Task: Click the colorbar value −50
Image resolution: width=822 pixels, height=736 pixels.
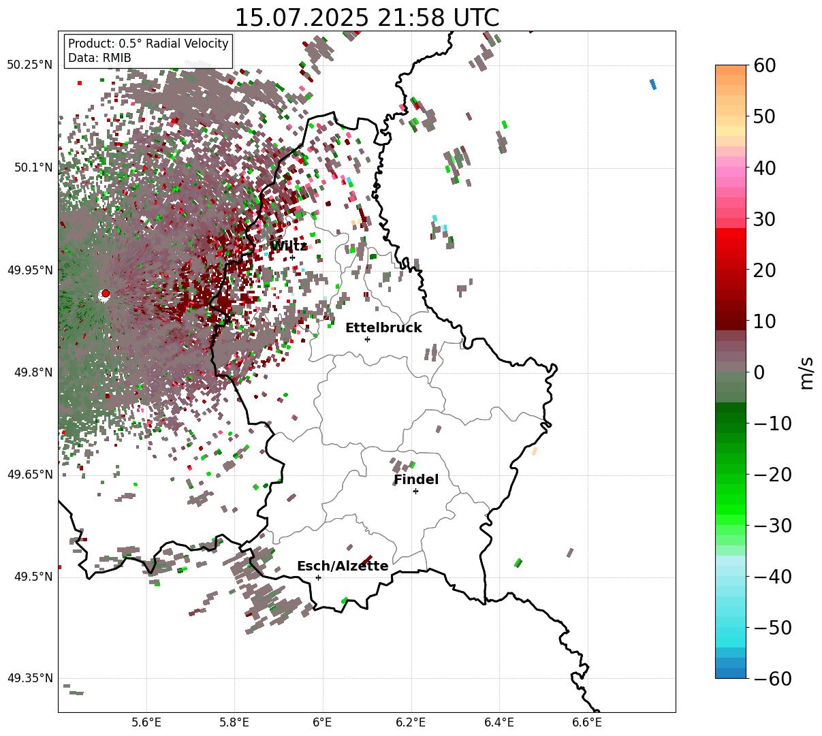Action: coord(773,628)
